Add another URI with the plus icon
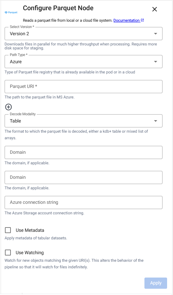Viewport: 173px width, 295px height. coord(8,107)
